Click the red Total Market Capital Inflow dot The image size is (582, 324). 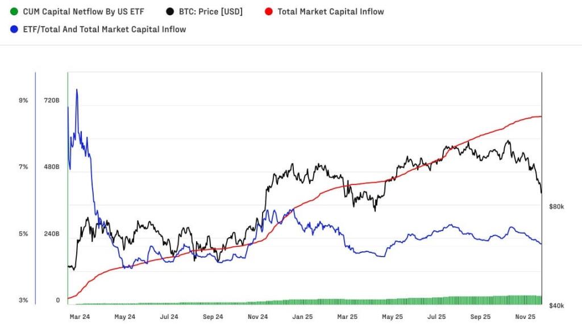(269, 11)
